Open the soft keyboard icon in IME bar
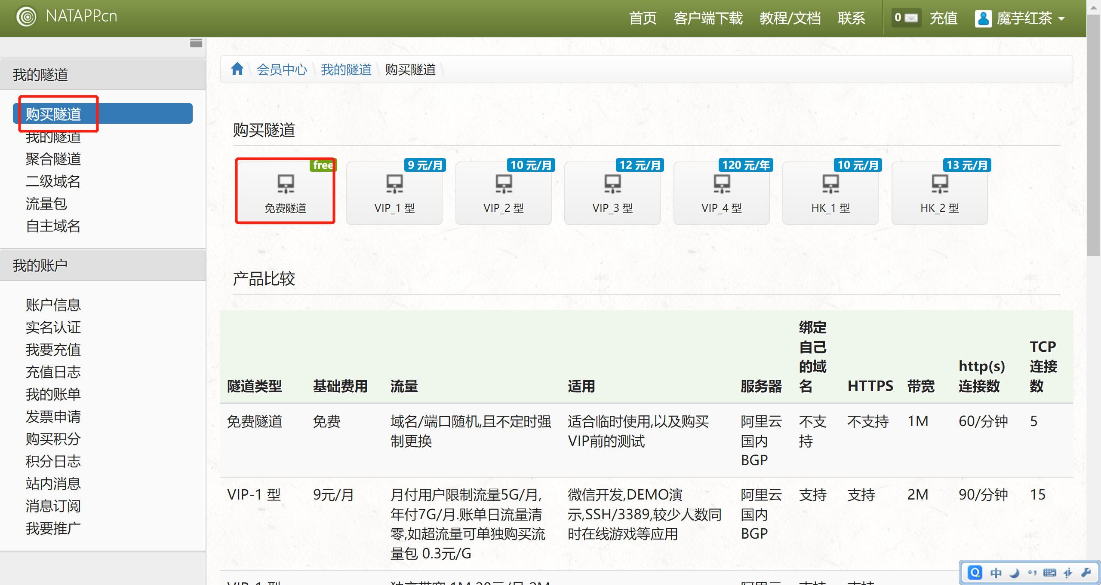This screenshot has height=585, width=1101. pyautogui.click(x=1049, y=573)
